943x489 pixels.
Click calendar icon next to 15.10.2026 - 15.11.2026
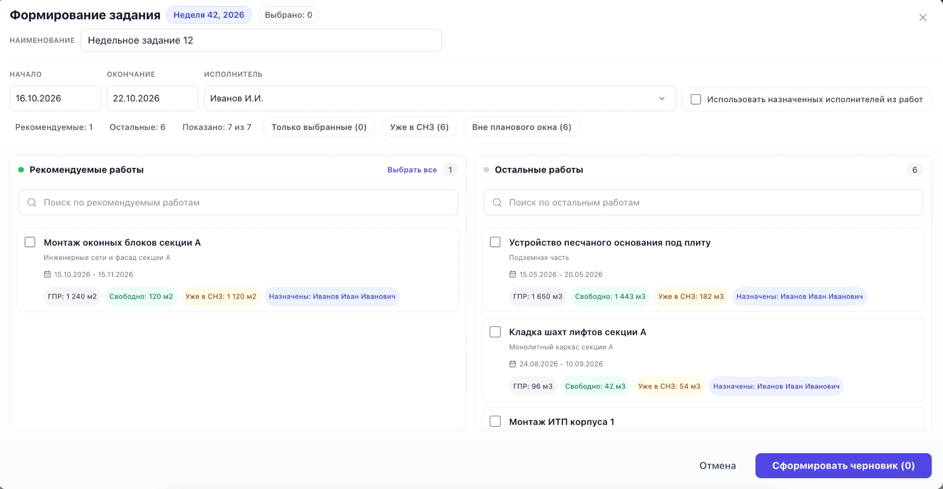click(x=47, y=274)
